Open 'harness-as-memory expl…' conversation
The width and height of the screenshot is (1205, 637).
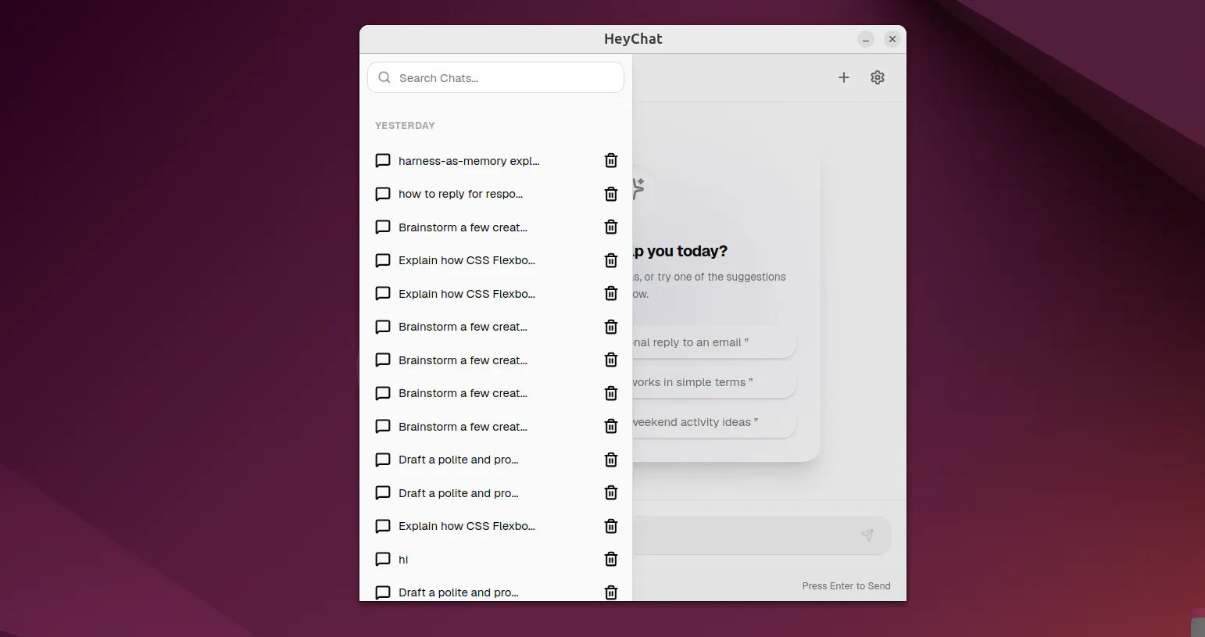(x=469, y=161)
